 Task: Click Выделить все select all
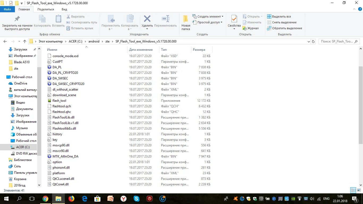point(279,16)
